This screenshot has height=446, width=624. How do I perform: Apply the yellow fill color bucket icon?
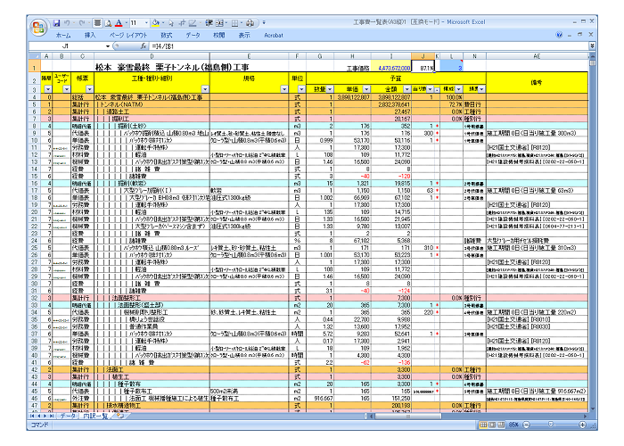coord(155,23)
